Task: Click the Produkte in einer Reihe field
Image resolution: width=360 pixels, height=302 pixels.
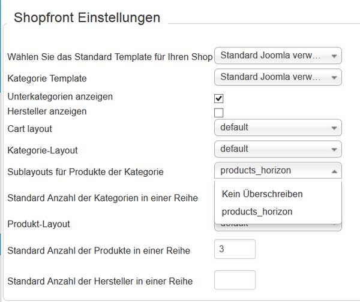Action: click(x=235, y=249)
